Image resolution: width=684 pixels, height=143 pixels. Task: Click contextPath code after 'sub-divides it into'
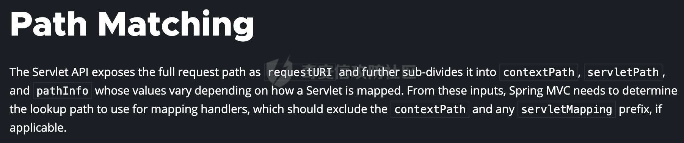tap(539, 72)
